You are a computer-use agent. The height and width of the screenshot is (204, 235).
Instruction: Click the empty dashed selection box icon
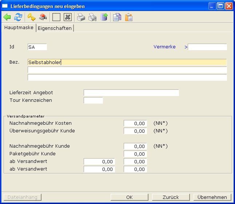coord(56,17)
